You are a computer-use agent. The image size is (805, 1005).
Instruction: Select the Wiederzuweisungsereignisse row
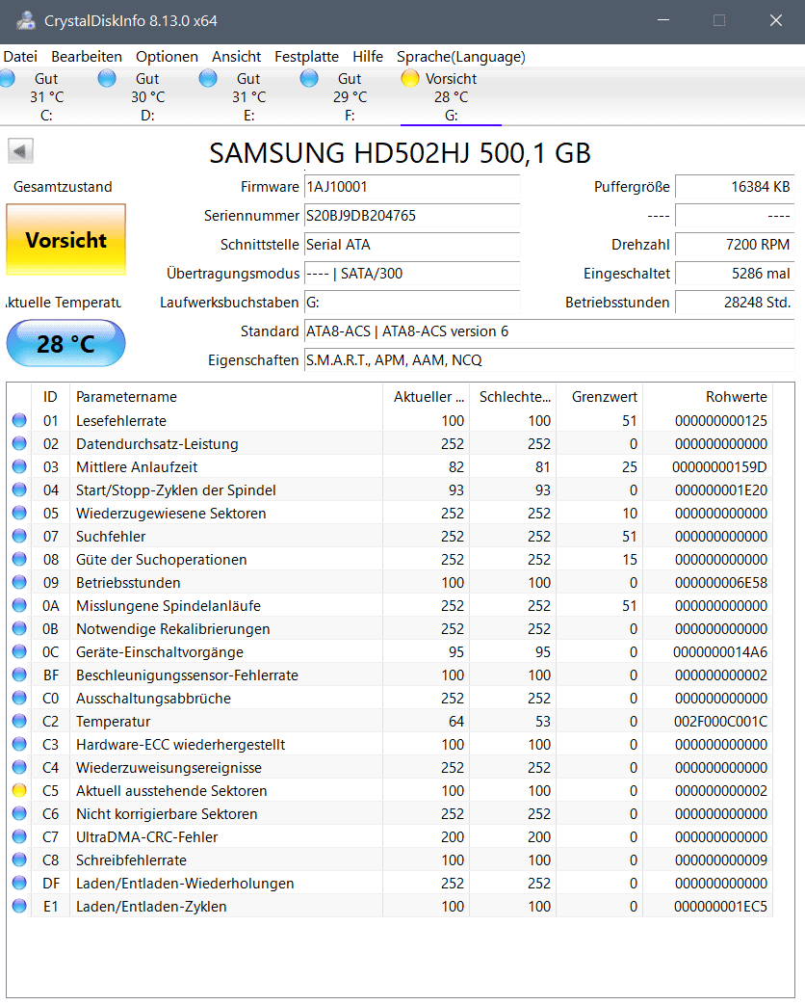click(x=389, y=767)
